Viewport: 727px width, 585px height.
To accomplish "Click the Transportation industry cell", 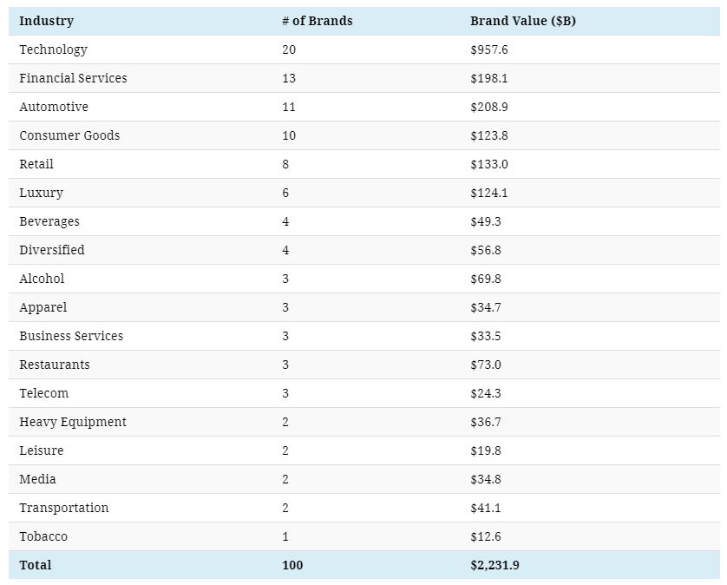I will click(64, 508).
